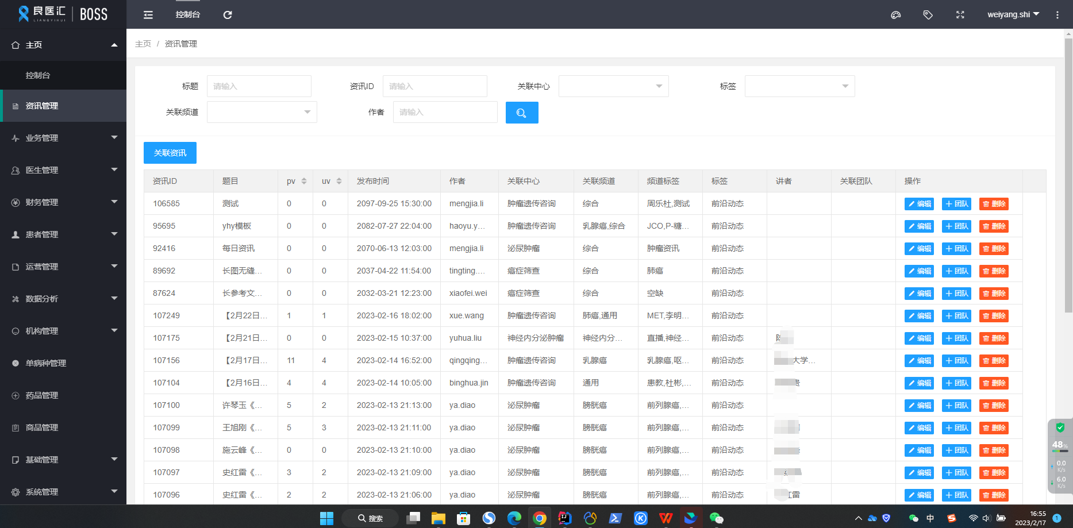
Task: Open WPS Office from the taskbar
Action: pos(666,518)
